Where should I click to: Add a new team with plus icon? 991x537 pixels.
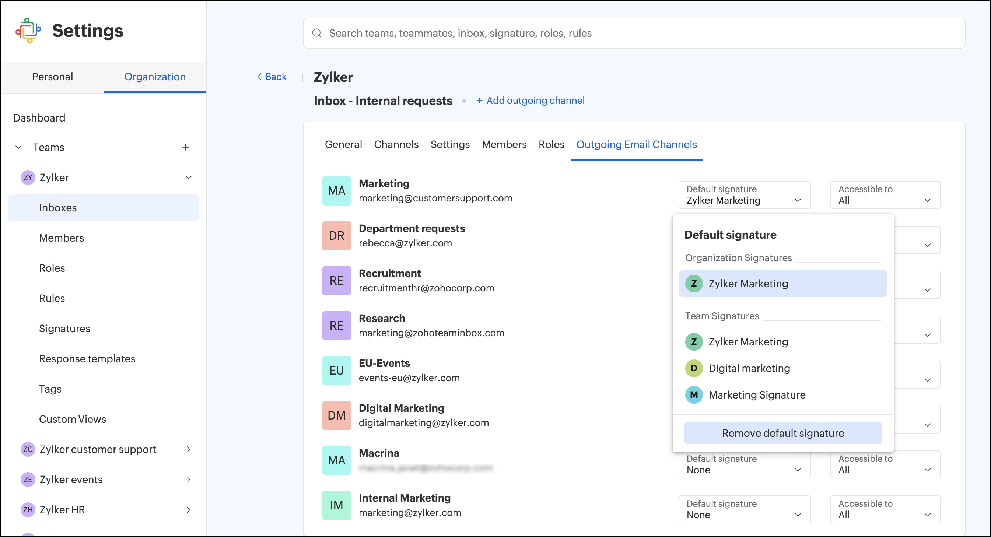pyautogui.click(x=185, y=147)
